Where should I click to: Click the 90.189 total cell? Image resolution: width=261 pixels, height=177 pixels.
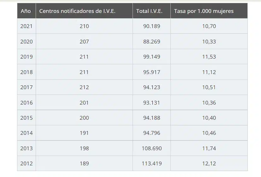pos(151,26)
